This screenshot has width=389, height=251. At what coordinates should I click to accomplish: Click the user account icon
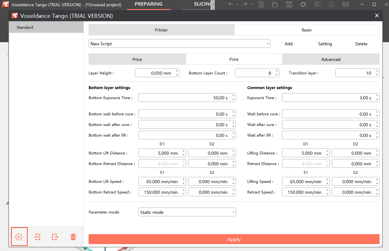tap(331, 4)
